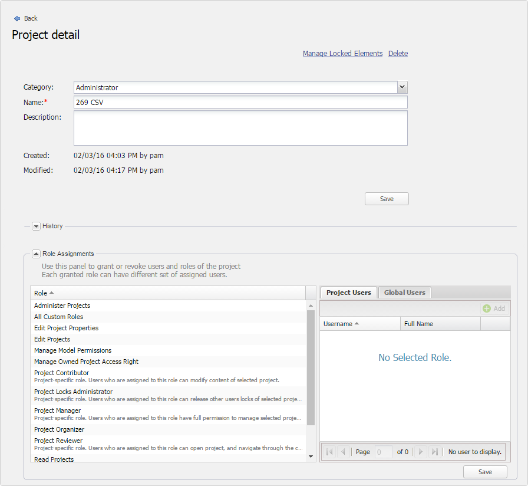Go to last page of users

(434, 452)
